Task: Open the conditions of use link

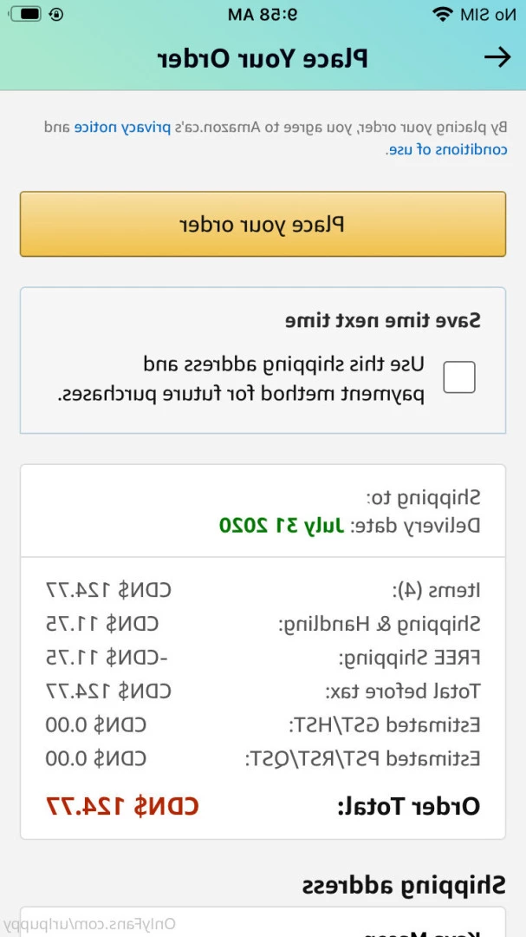Action: pos(446,149)
